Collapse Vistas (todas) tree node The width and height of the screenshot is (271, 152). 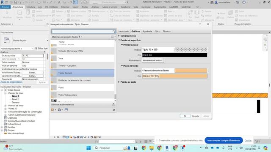(2, 90)
